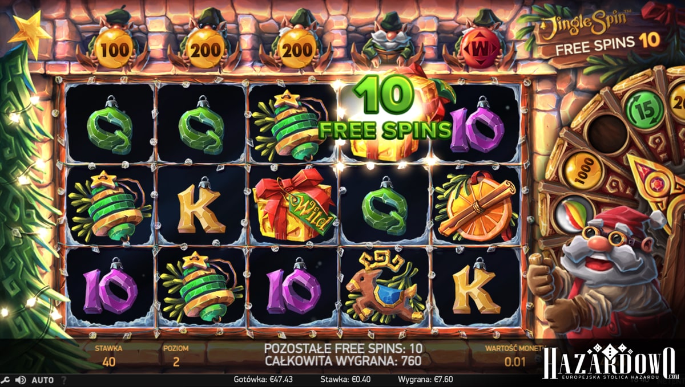Click the green 15 wheel bauble
685x387 pixels.
click(643, 108)
